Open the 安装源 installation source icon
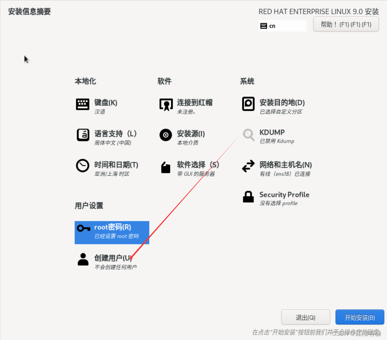The height and width of the screenshot is (340, 387). point(165,135)
